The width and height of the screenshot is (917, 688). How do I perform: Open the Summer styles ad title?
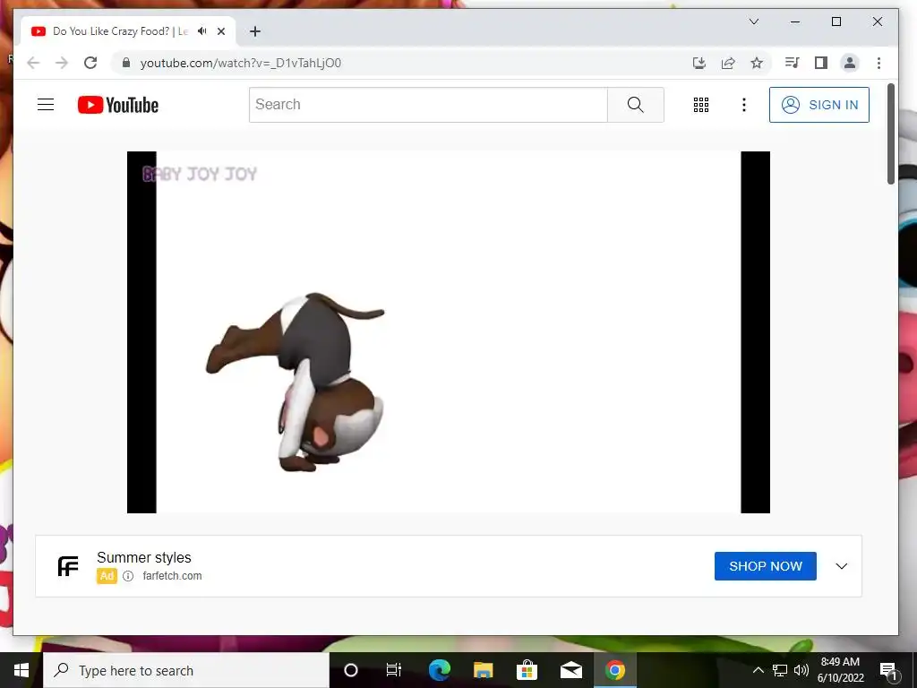coord(144,557)
